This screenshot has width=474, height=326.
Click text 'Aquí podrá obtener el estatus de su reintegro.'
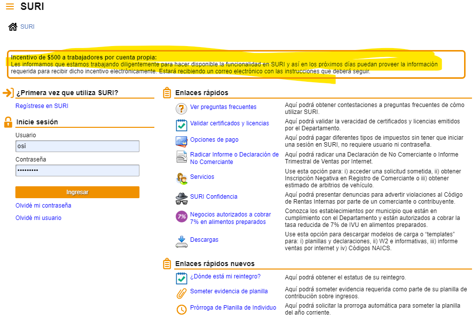[x=345, y=277]
